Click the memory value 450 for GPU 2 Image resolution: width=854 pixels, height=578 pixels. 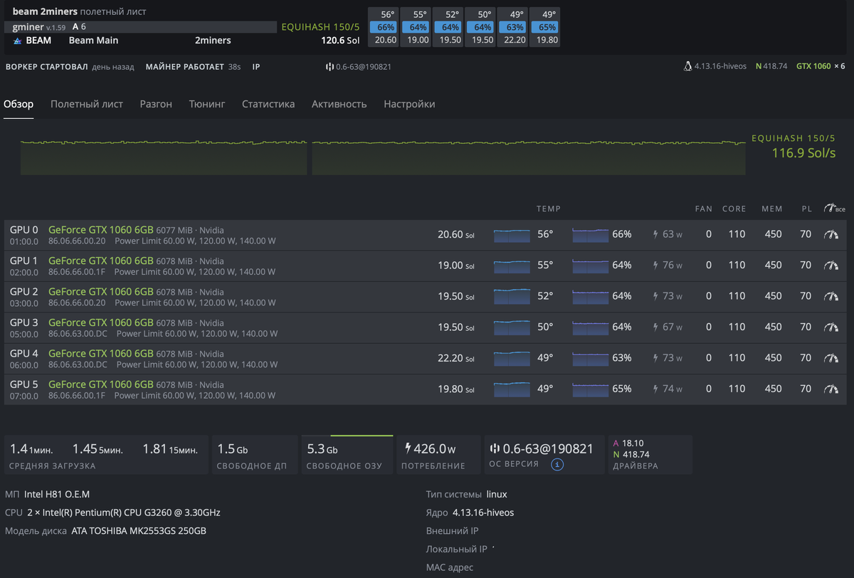(773, 296)
